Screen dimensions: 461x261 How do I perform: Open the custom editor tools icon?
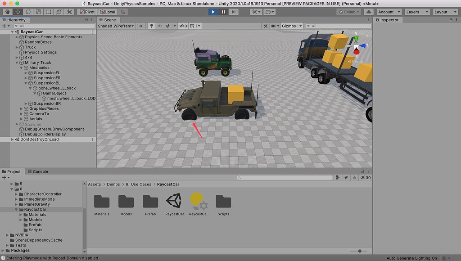[x=69, y=12]
